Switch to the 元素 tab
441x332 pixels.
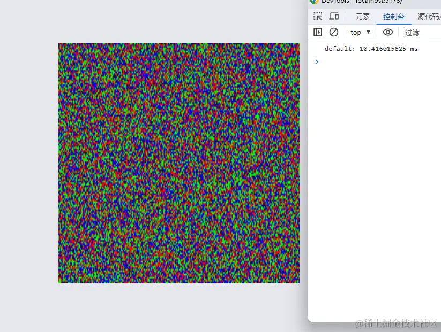click(362, 17)
